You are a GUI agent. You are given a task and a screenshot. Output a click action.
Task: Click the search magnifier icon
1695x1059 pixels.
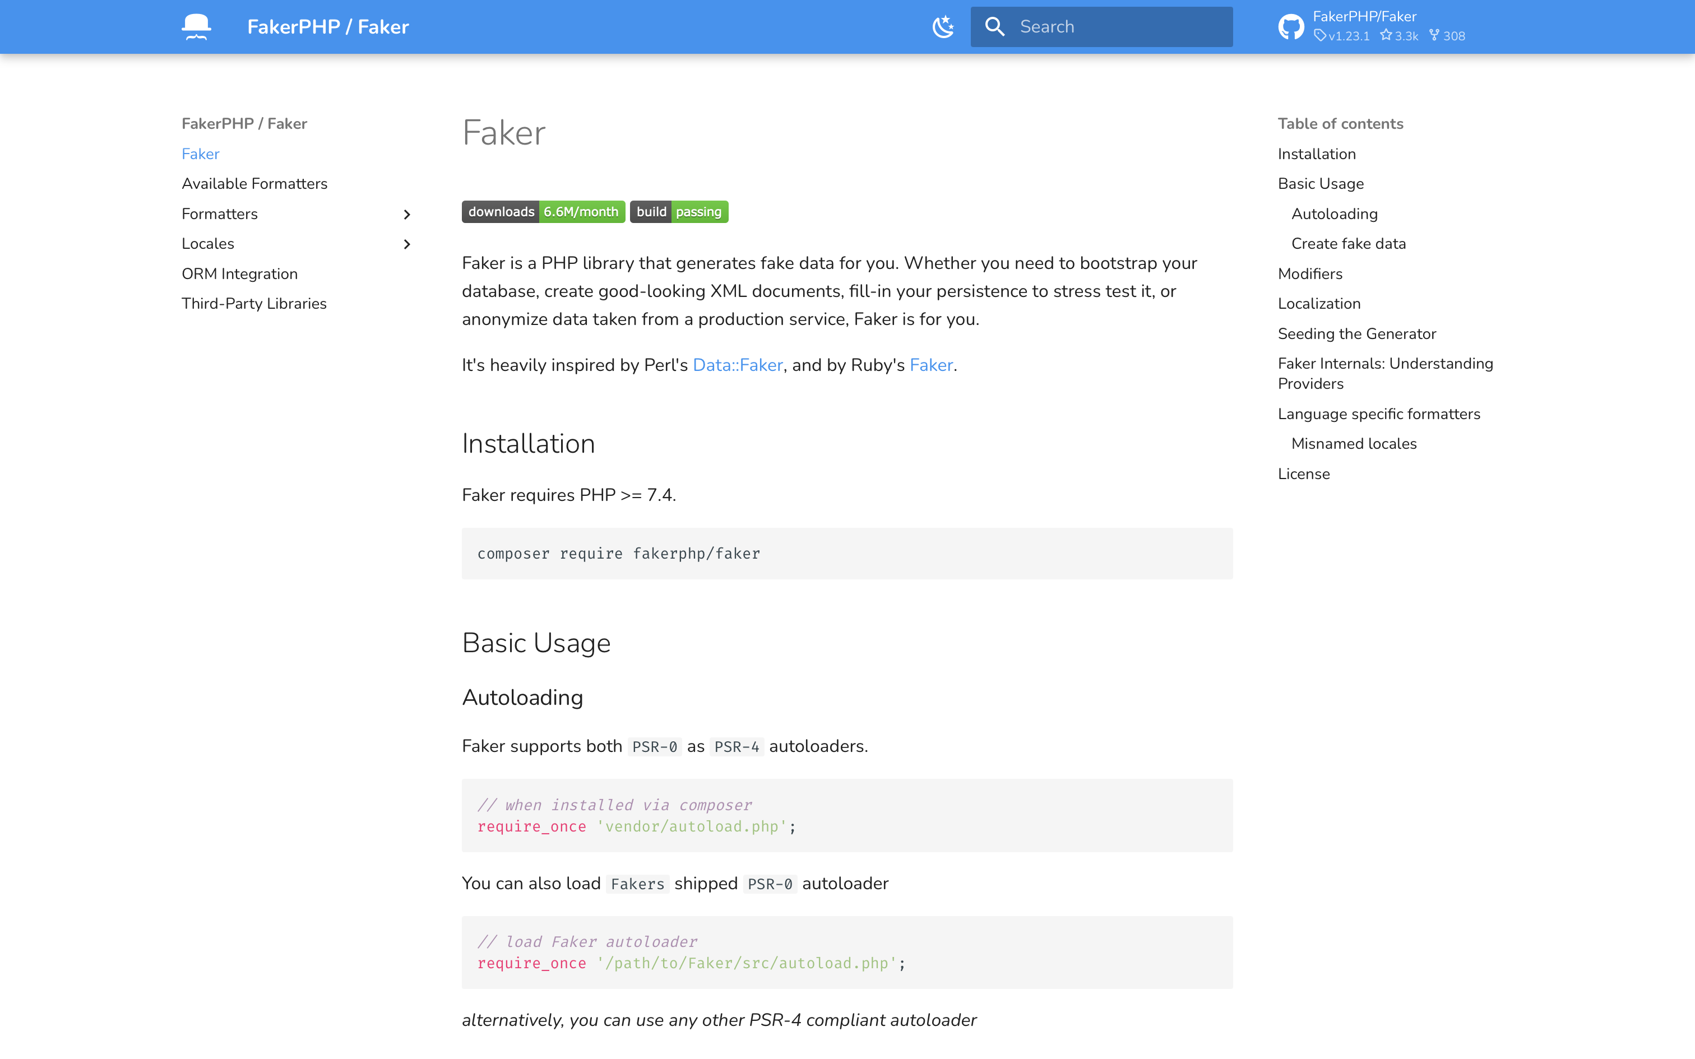[x=994, y=27]
